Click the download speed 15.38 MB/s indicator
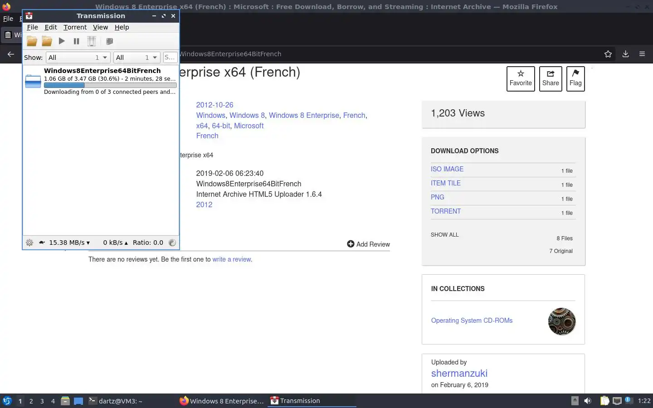This screenshot has width=653, height=408. tap(69, 243)
